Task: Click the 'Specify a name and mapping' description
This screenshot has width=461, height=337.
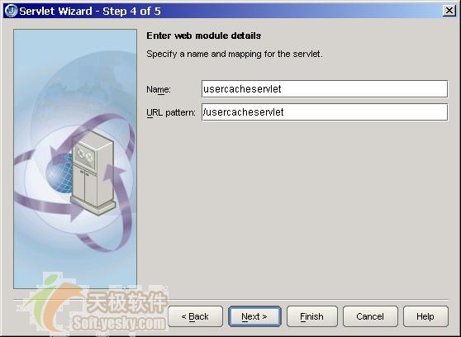Action: (x=235, y=55)
